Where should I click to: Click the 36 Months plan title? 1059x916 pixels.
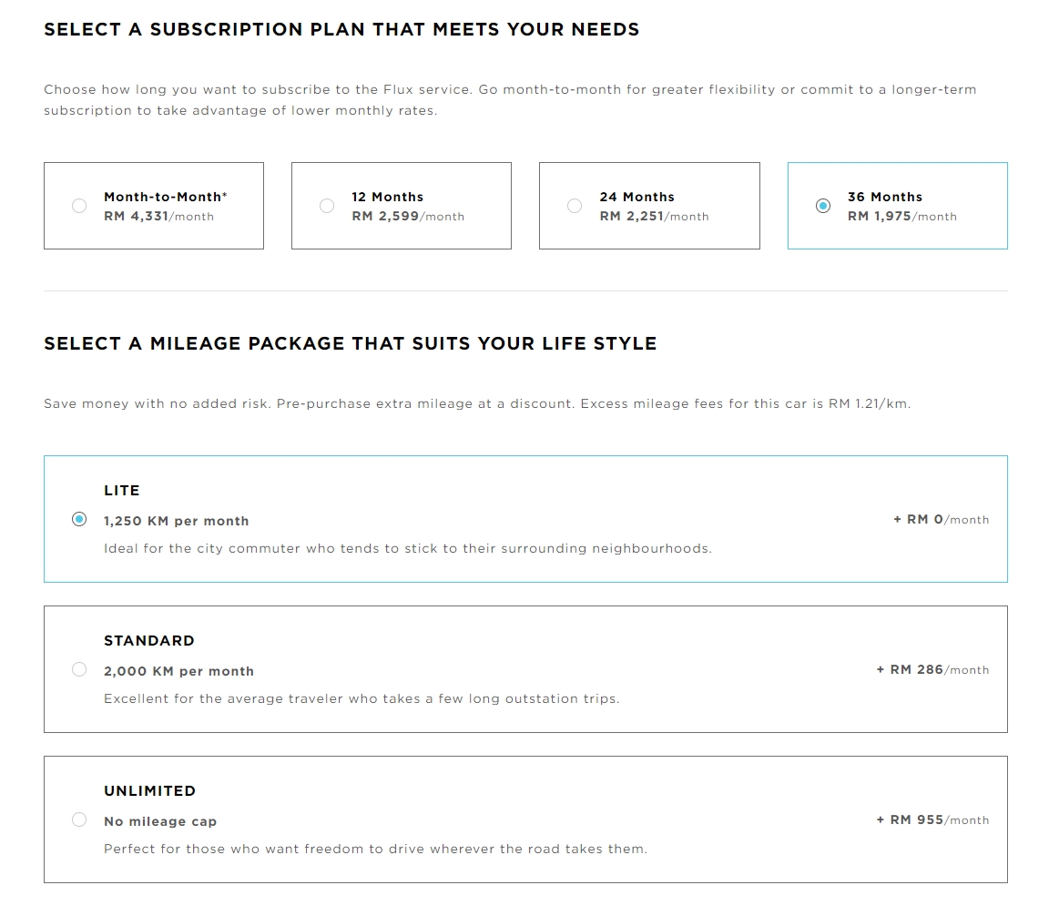884,197
